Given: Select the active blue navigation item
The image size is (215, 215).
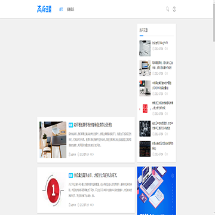Looking at the screenshot, I should click(x=61, y=9).
